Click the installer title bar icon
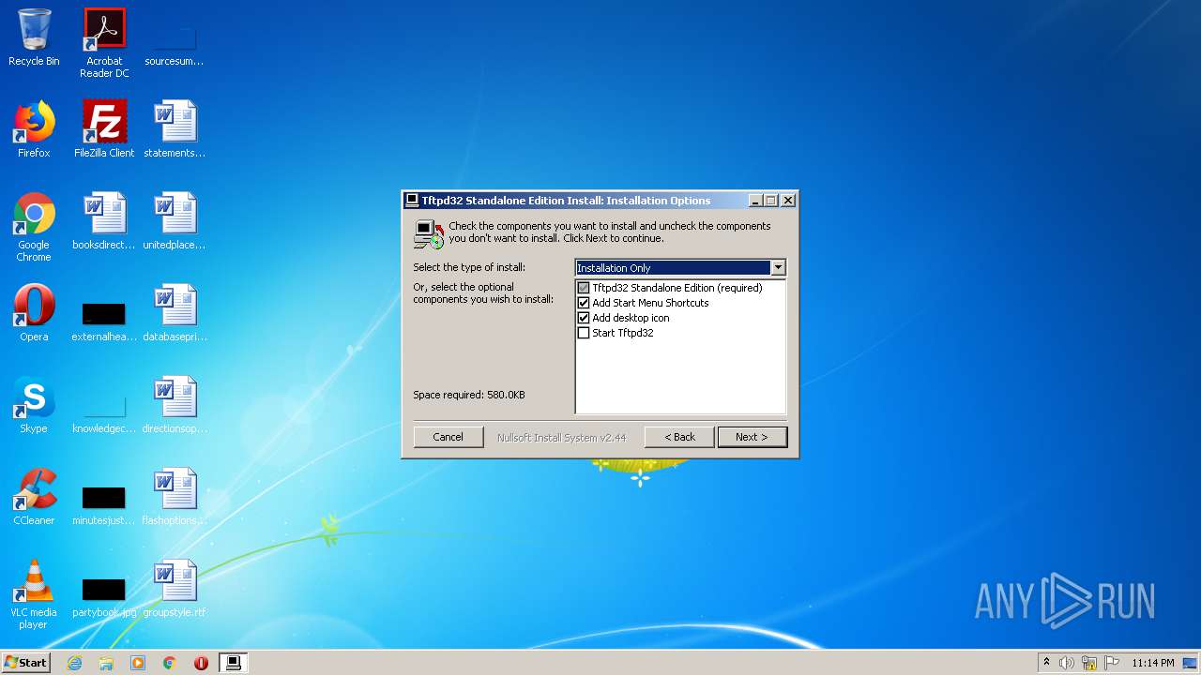 [x=412, y=200]
